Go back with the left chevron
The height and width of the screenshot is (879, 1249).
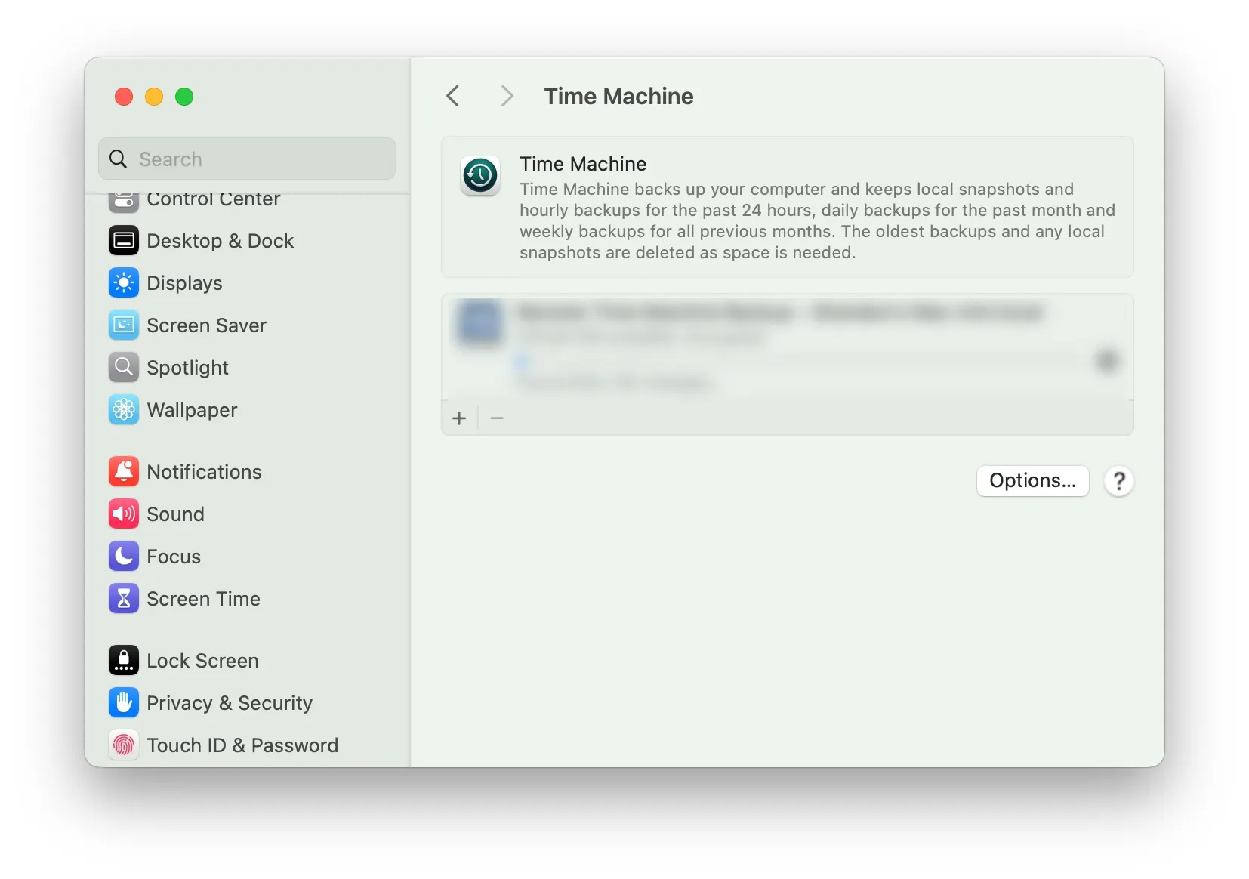tap(453, 96)
